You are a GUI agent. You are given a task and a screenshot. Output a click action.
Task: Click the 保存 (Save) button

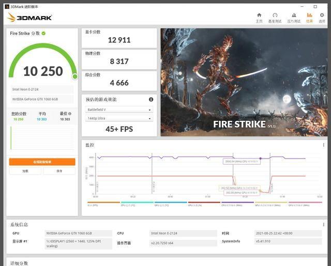[x=59, y=171]
